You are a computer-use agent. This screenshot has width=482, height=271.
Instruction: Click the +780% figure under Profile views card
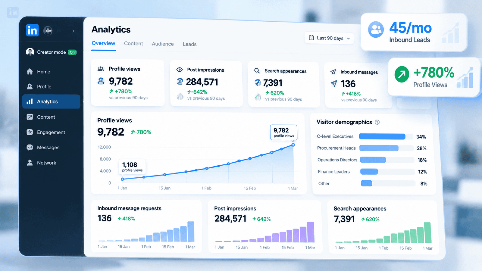pyautogui.click(x=121, y=91)
